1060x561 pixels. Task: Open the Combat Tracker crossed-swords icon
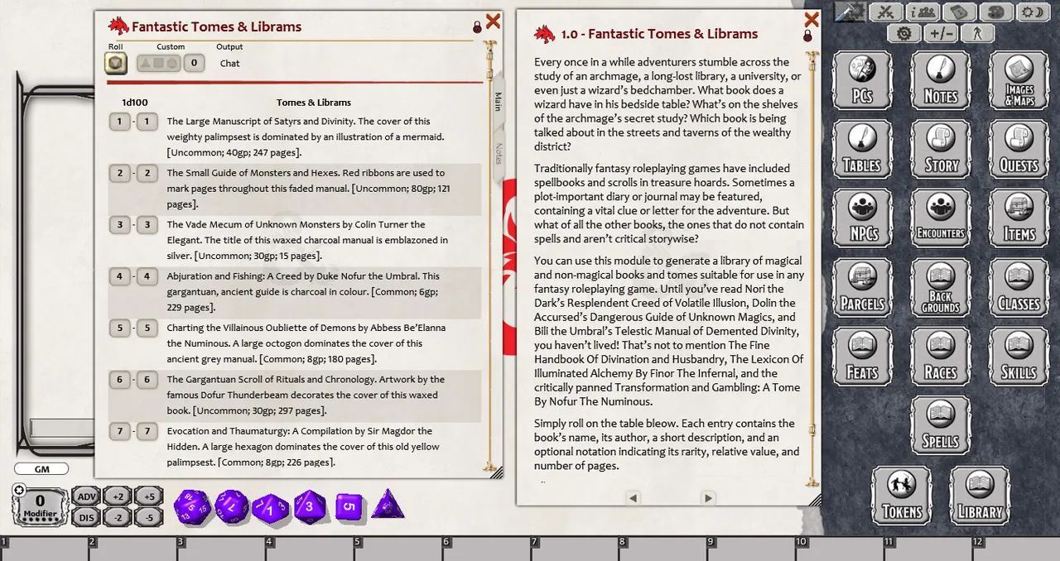point(888,12)
